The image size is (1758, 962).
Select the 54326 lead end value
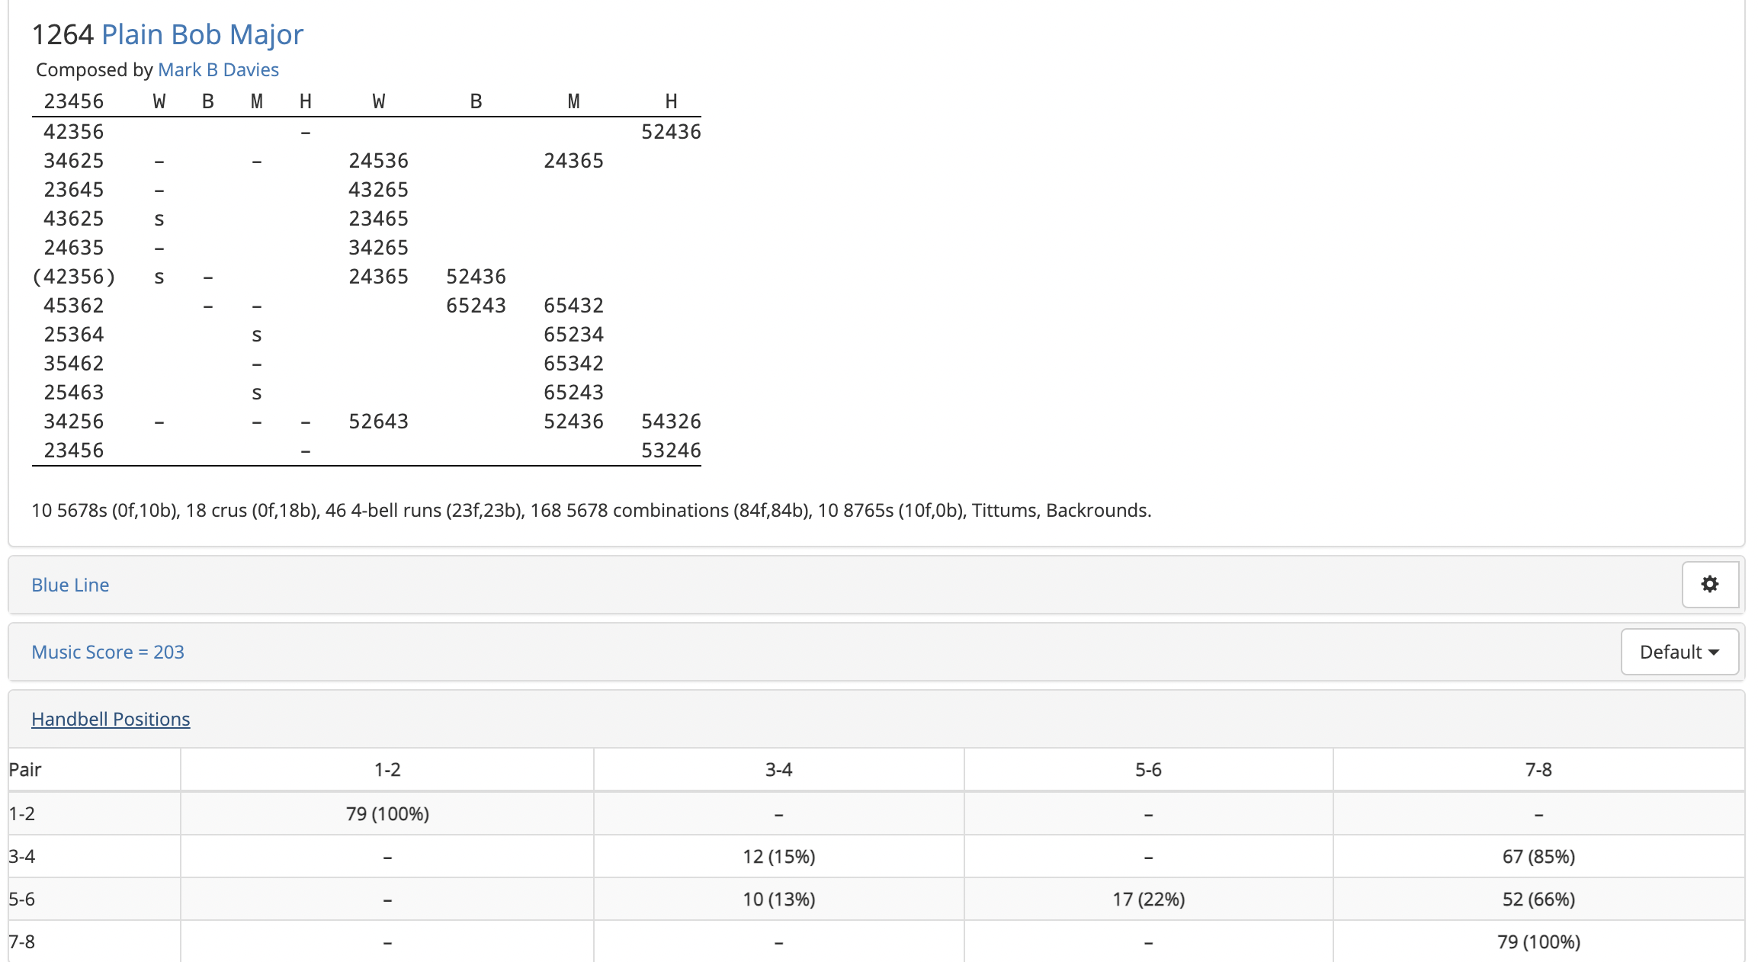click(x=671, y=422)
